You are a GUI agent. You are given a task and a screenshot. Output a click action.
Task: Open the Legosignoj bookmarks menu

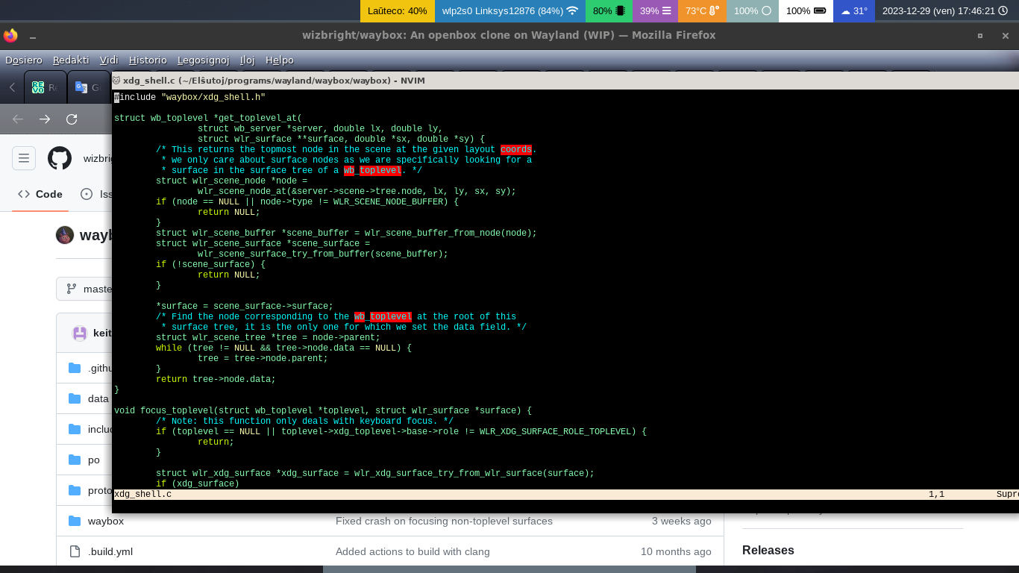tap(201, 60)
